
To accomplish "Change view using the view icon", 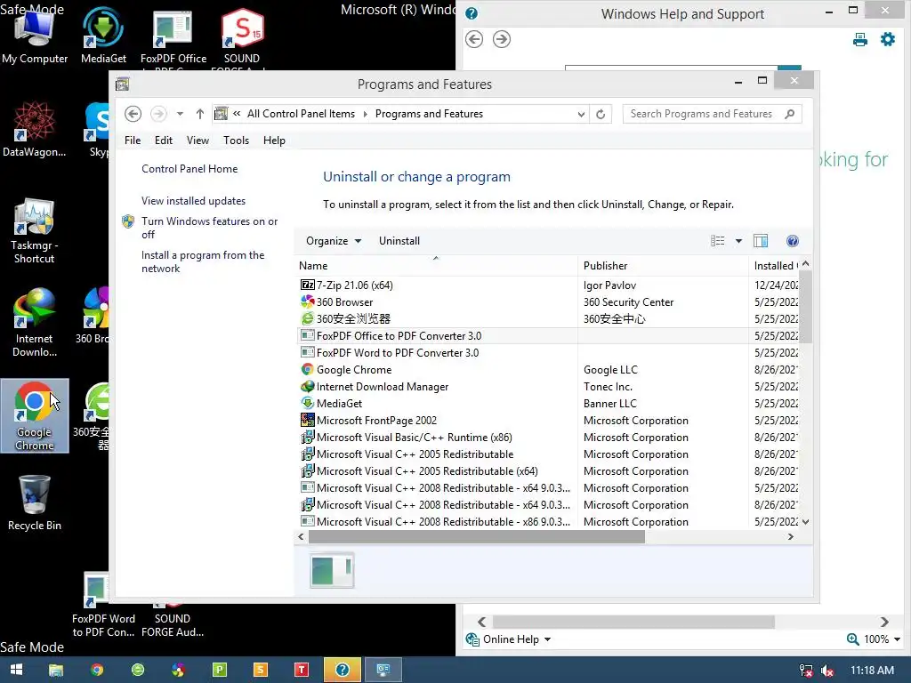I will coord(718,241).
